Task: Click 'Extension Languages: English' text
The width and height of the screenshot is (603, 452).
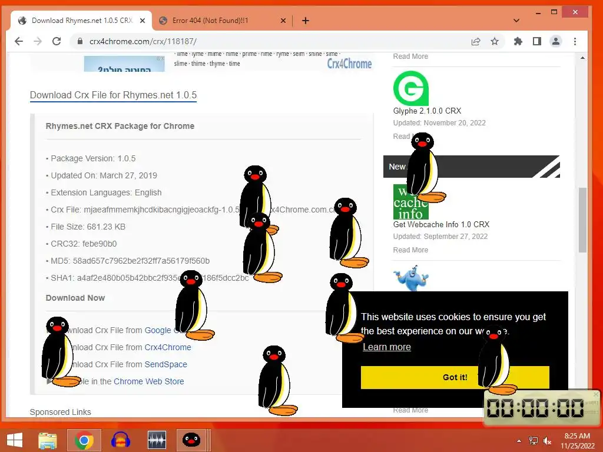Action: click(x=106, y=192)
